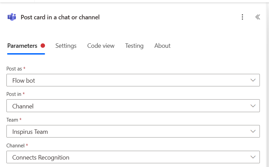The image size is (269, 167).
Task: Click the Inspirus Team field value
Action: (30, 132)
